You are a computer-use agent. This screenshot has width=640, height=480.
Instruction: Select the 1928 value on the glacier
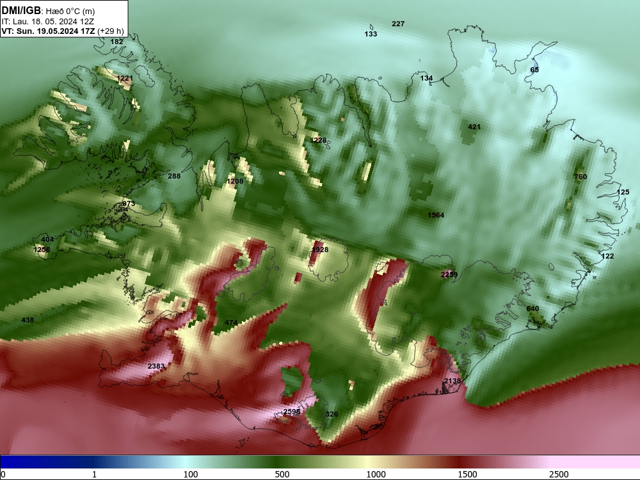click(x=320, y=250)
